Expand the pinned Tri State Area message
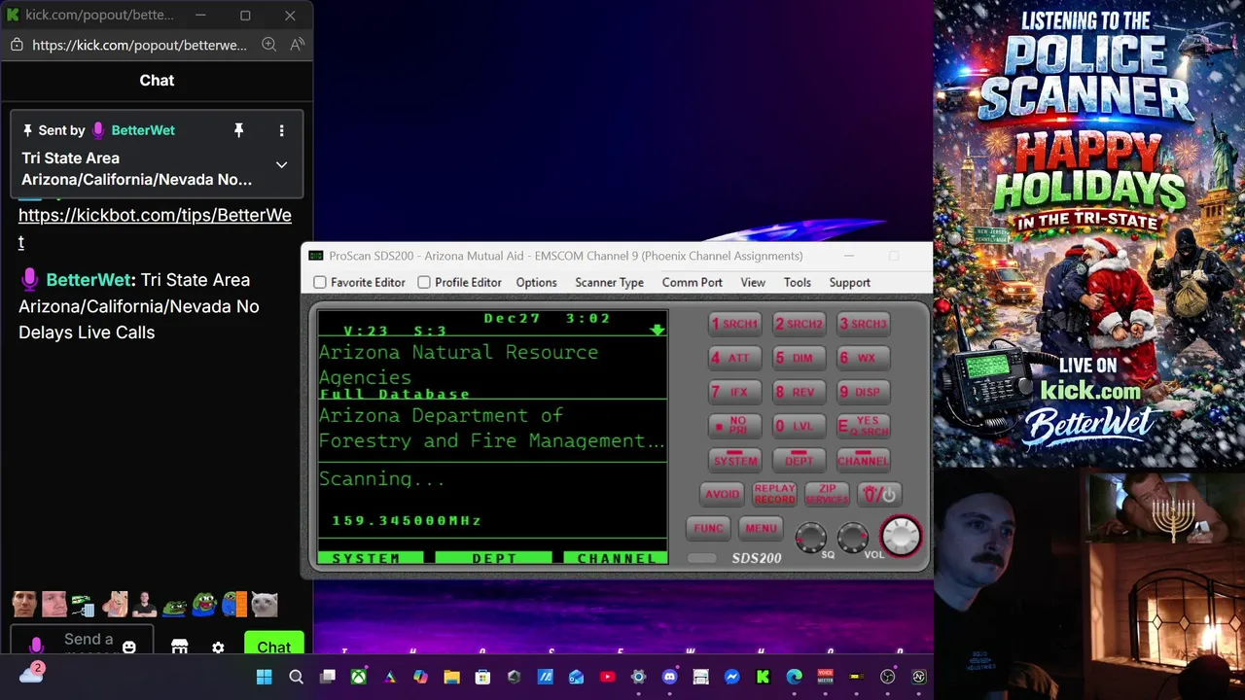1245x700 pixels. pos(281,164)
